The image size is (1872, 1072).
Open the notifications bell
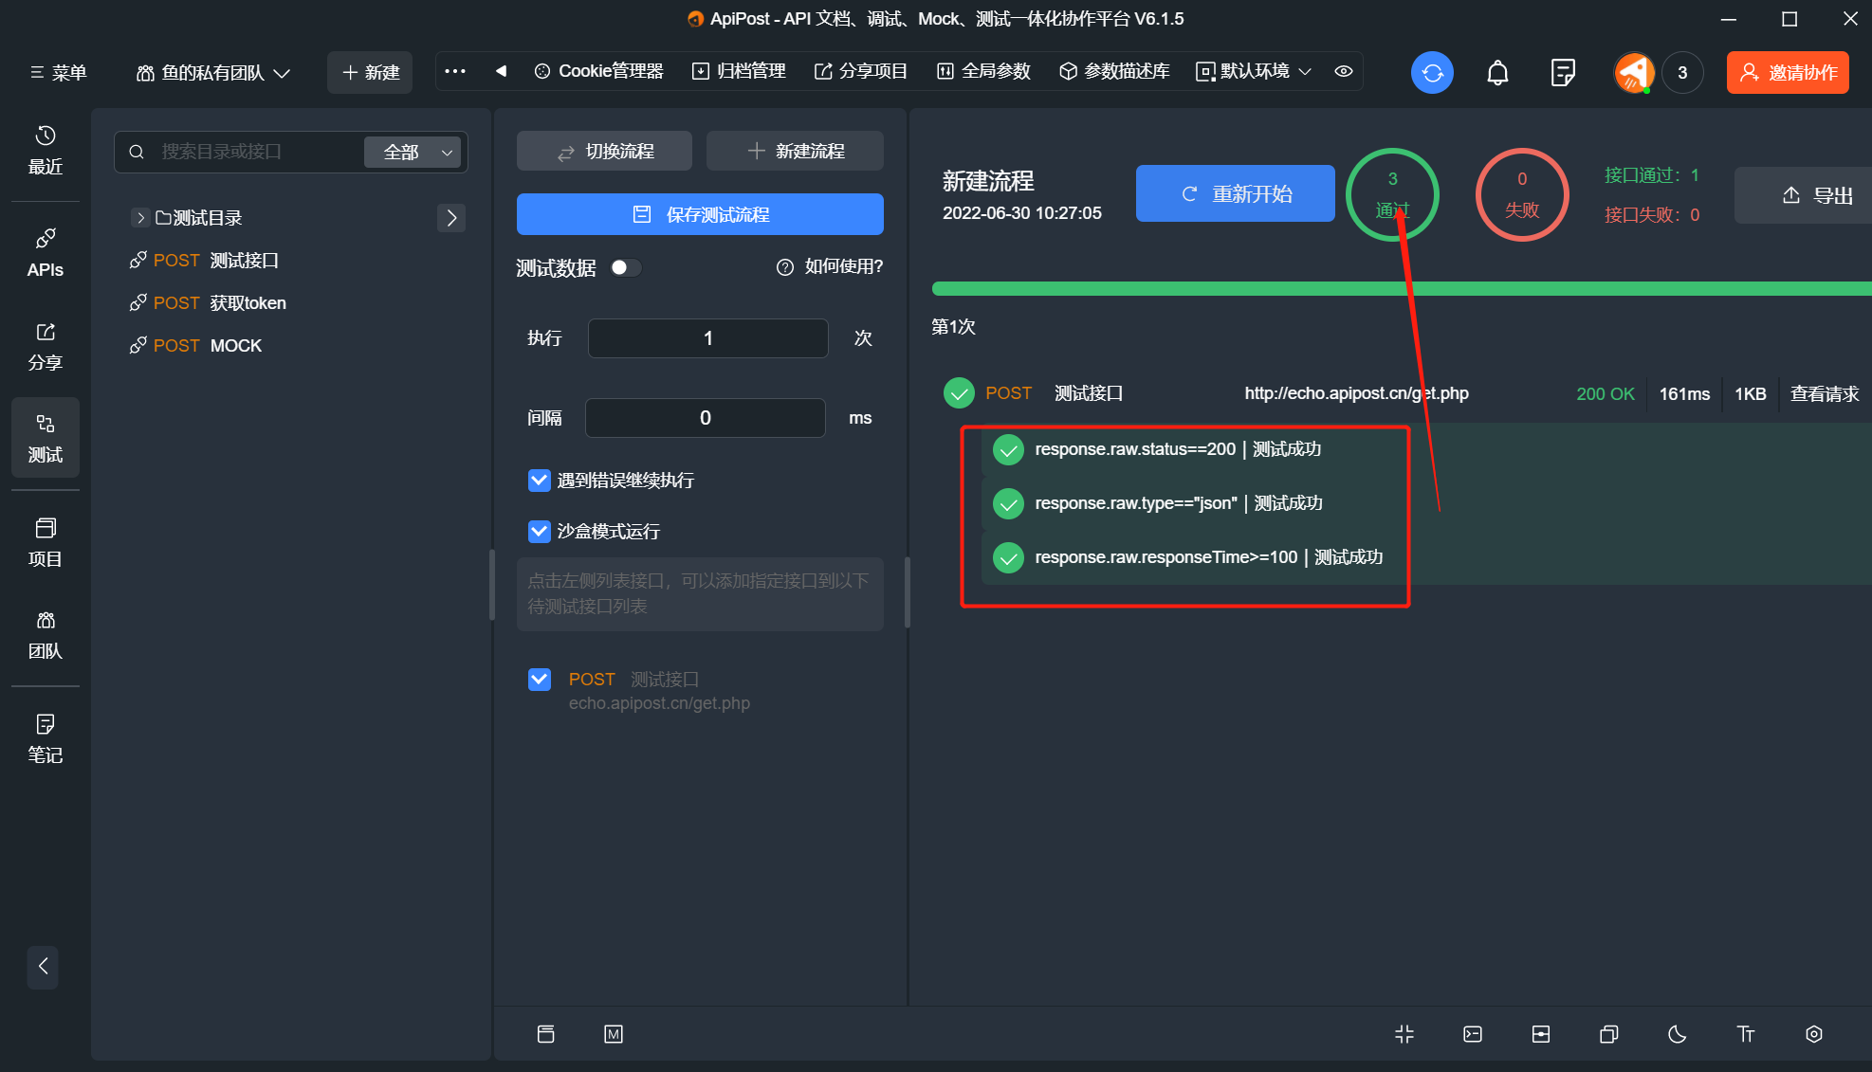click(x=1497, y=72)
